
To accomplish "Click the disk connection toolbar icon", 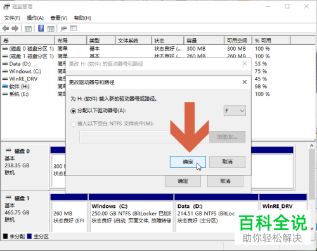I will [x=63, y=29].
